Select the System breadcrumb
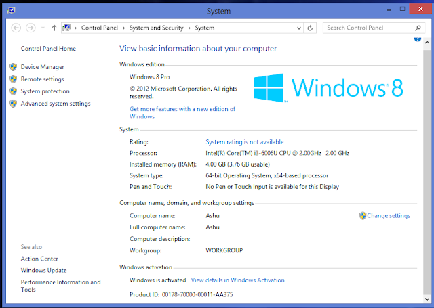The image size is (434, 308). coord(205,28)
